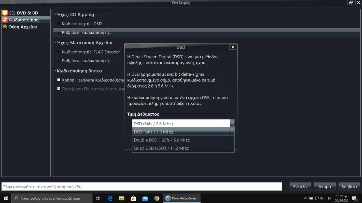Select Double DSD (128fs / 5.6 MHz)
Viewport: 362px width, 203px height.
tap(162, 140)
